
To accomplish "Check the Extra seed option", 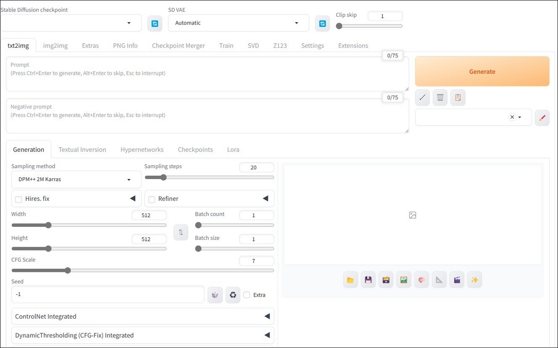I will [x=246, y=295].
